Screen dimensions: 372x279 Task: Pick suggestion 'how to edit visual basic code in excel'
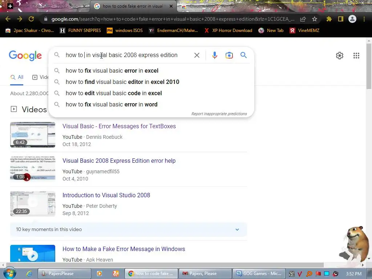click(151, 93)
